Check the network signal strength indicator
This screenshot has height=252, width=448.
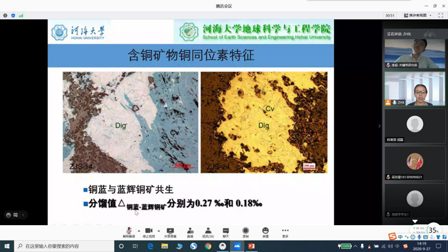coord(21,15)
